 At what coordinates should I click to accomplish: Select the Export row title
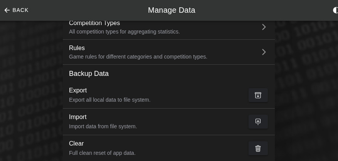[x=78, y=90]
